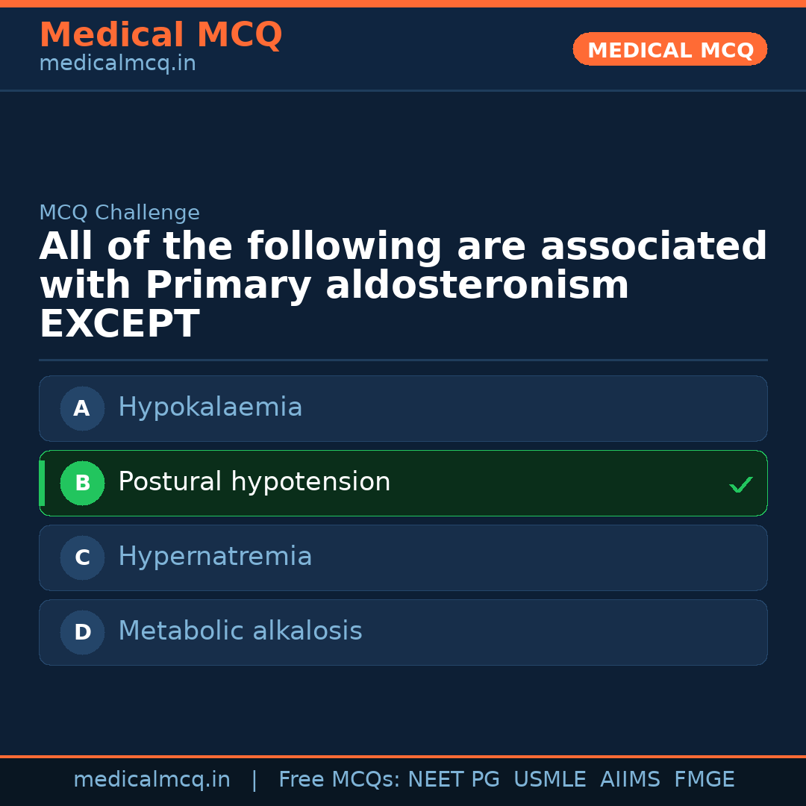
Task: Click the orange MEDICAL MCQ badge
Action: pos(669,50)
